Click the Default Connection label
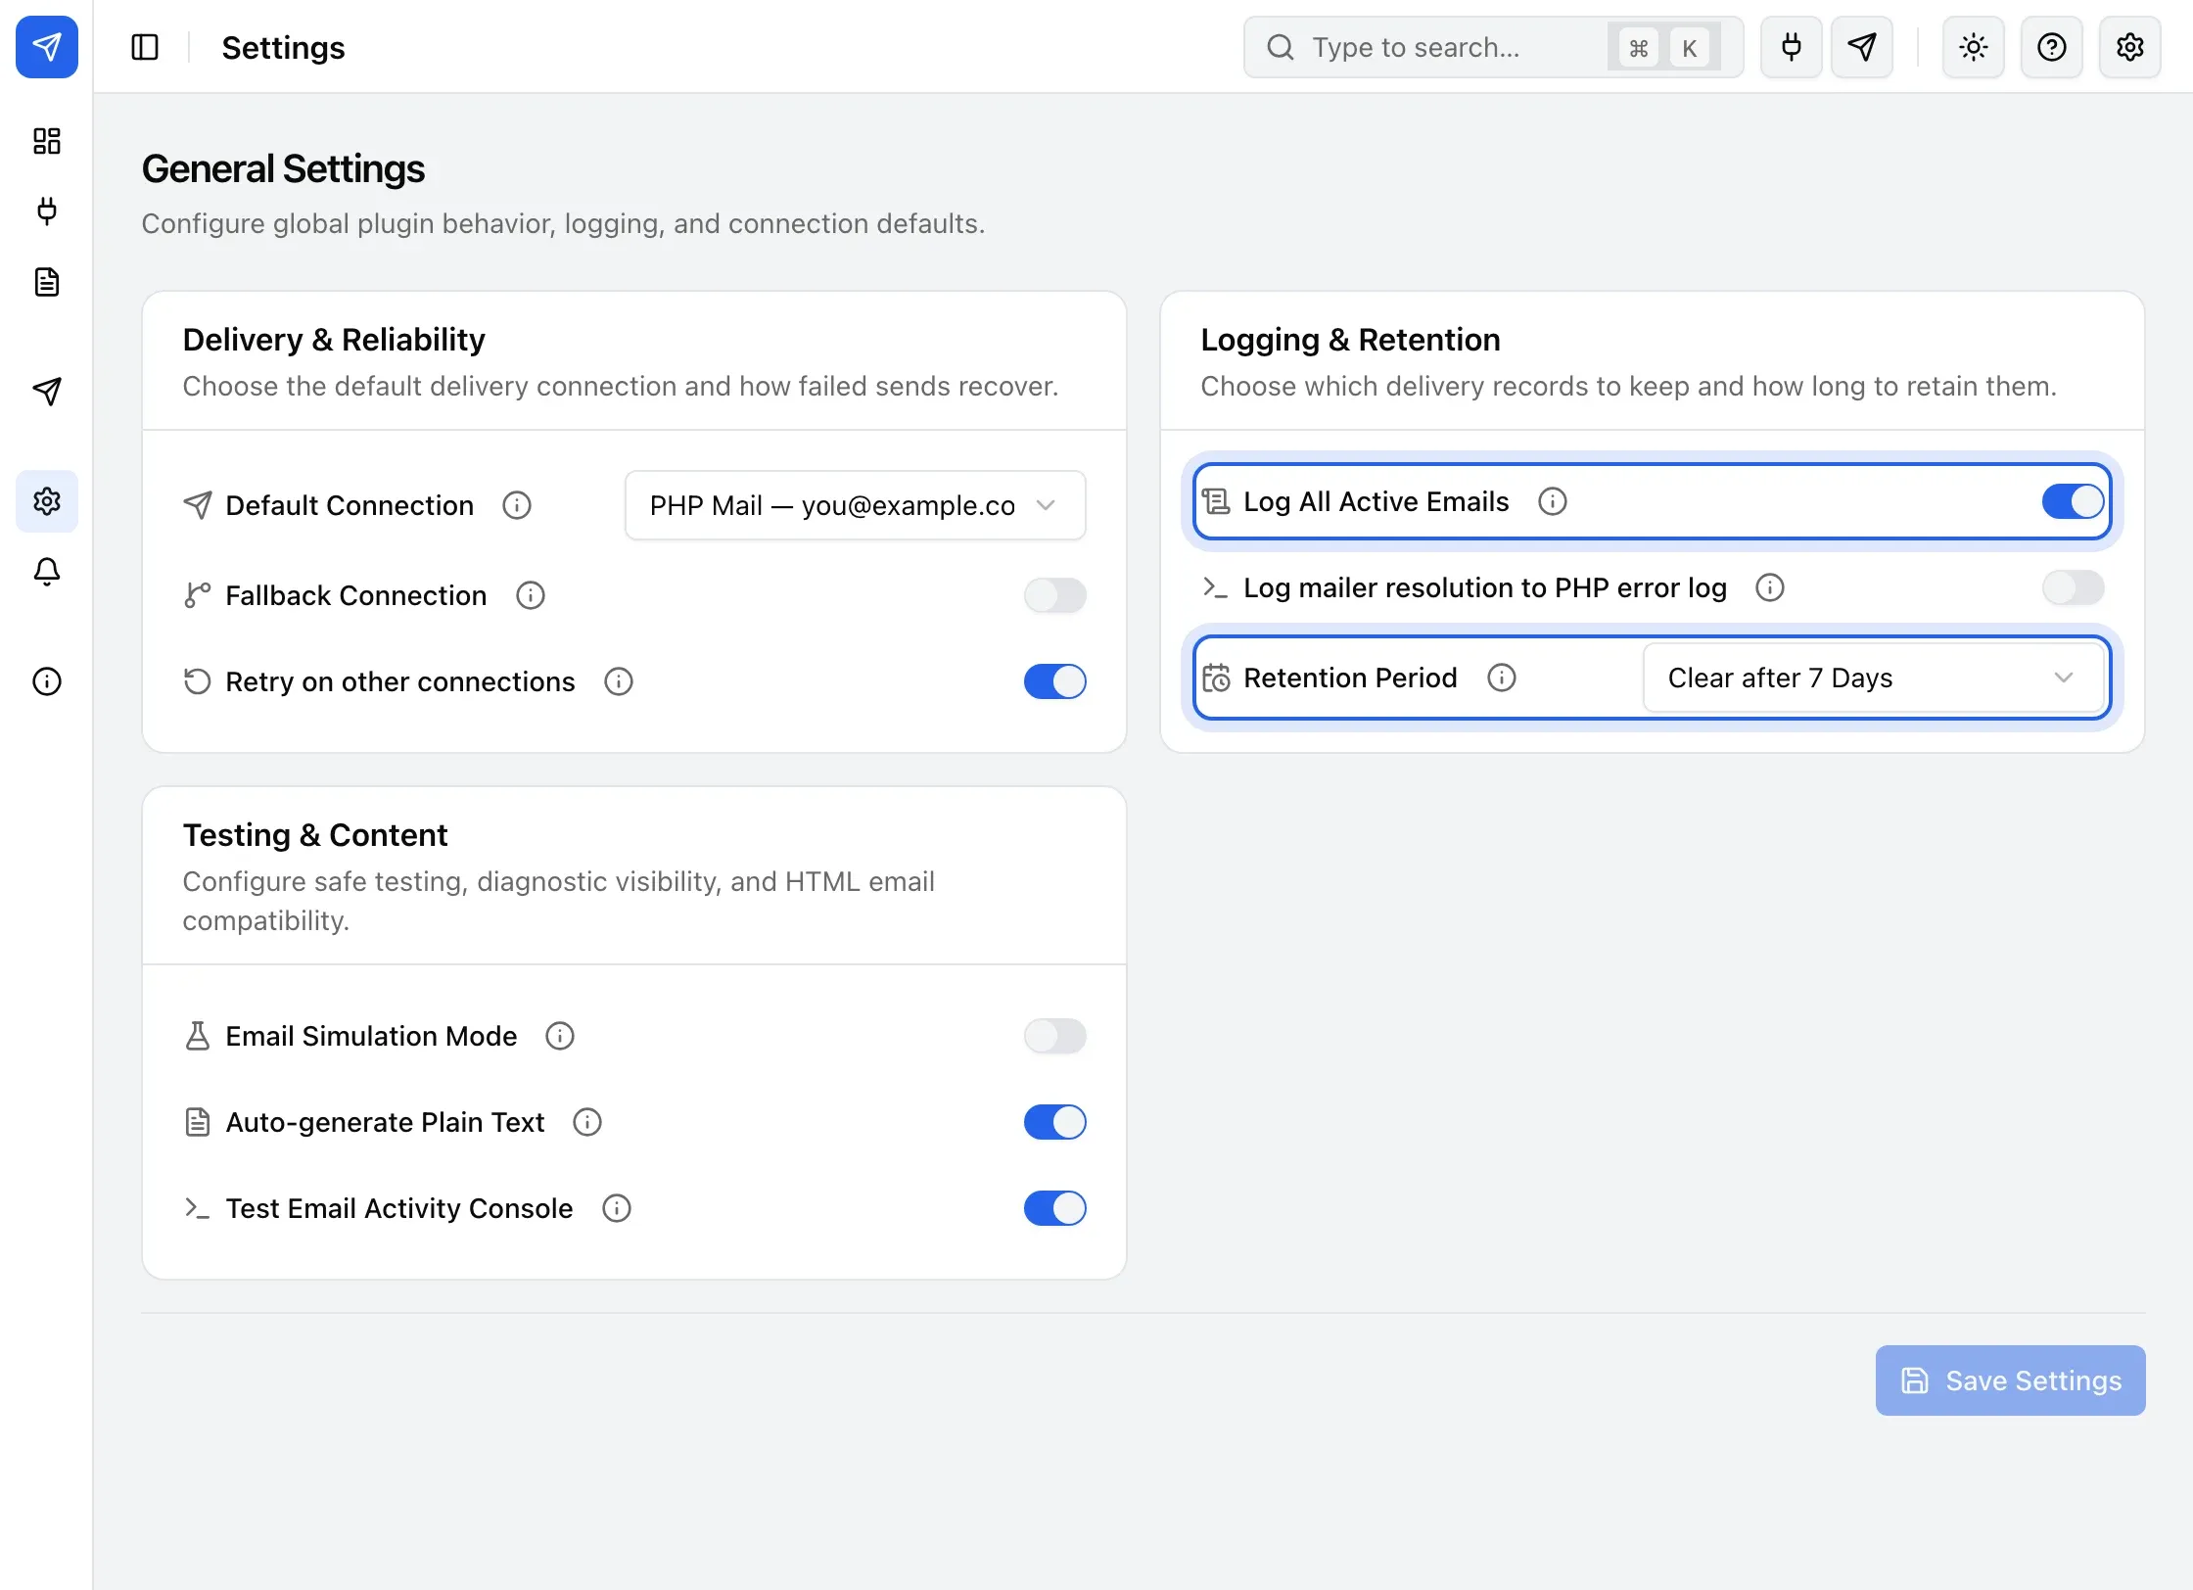The height and width of the screenshot is (1590, 2193). click(350, 505)
